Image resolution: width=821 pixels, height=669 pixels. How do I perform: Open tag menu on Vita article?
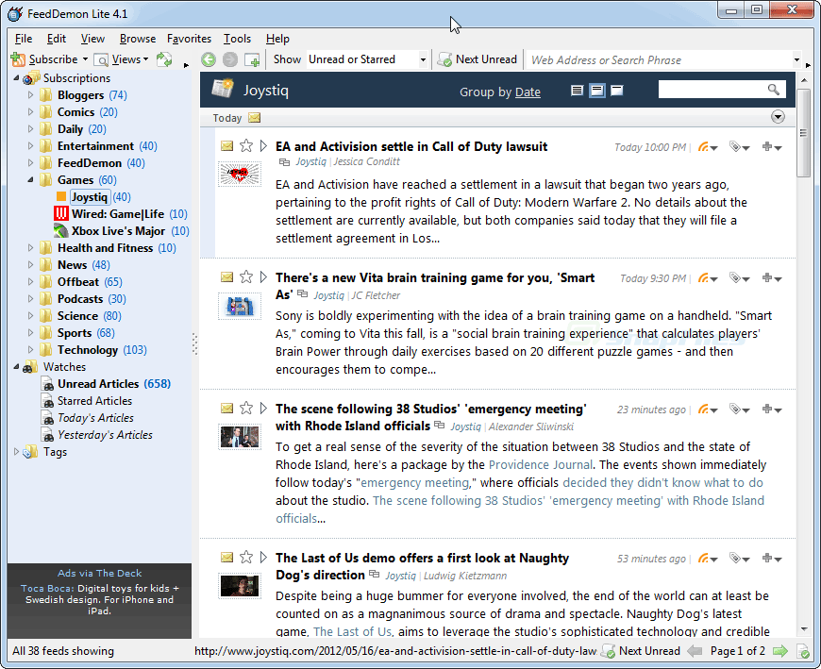pos(739,278)
